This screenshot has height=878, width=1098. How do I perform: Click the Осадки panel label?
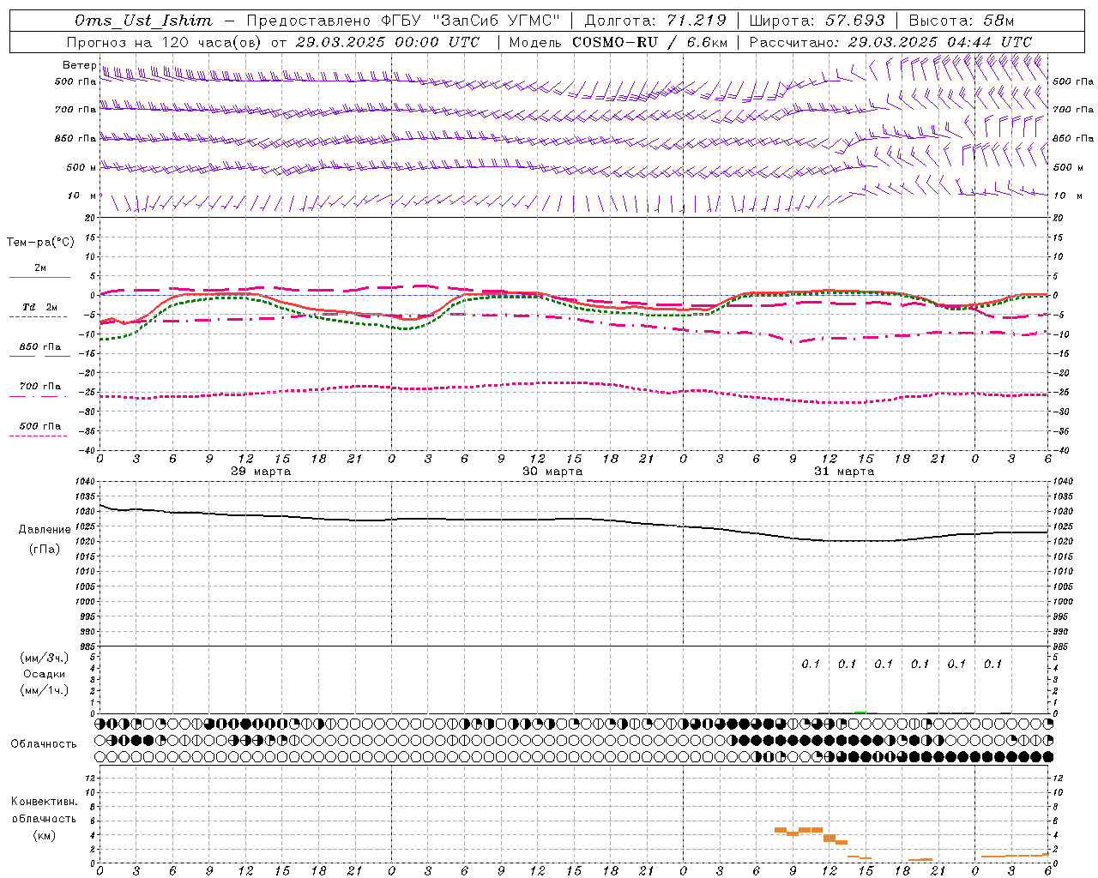45,674
